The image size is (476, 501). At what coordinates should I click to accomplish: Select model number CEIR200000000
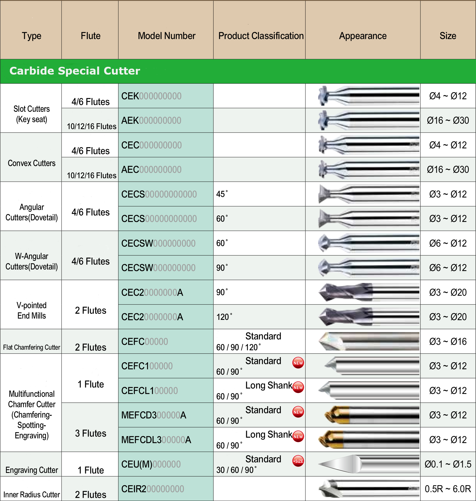[153, 489]
